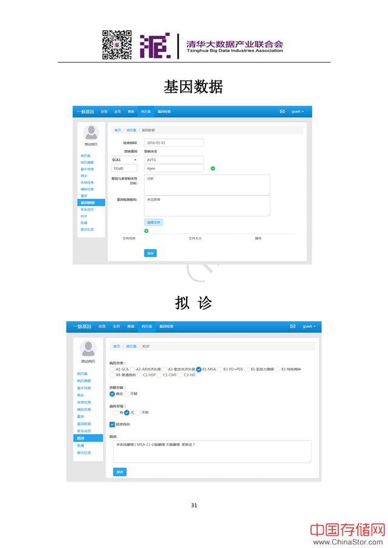Click the mail icon in the upper gene-data navbar
This screenshot has height=548, width=388.
282,112
